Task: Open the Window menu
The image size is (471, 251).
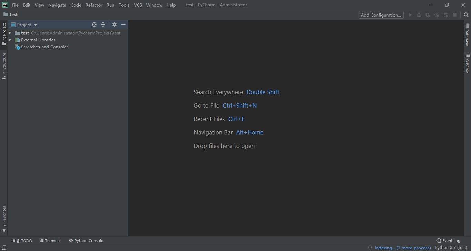Action: [154, 5]
